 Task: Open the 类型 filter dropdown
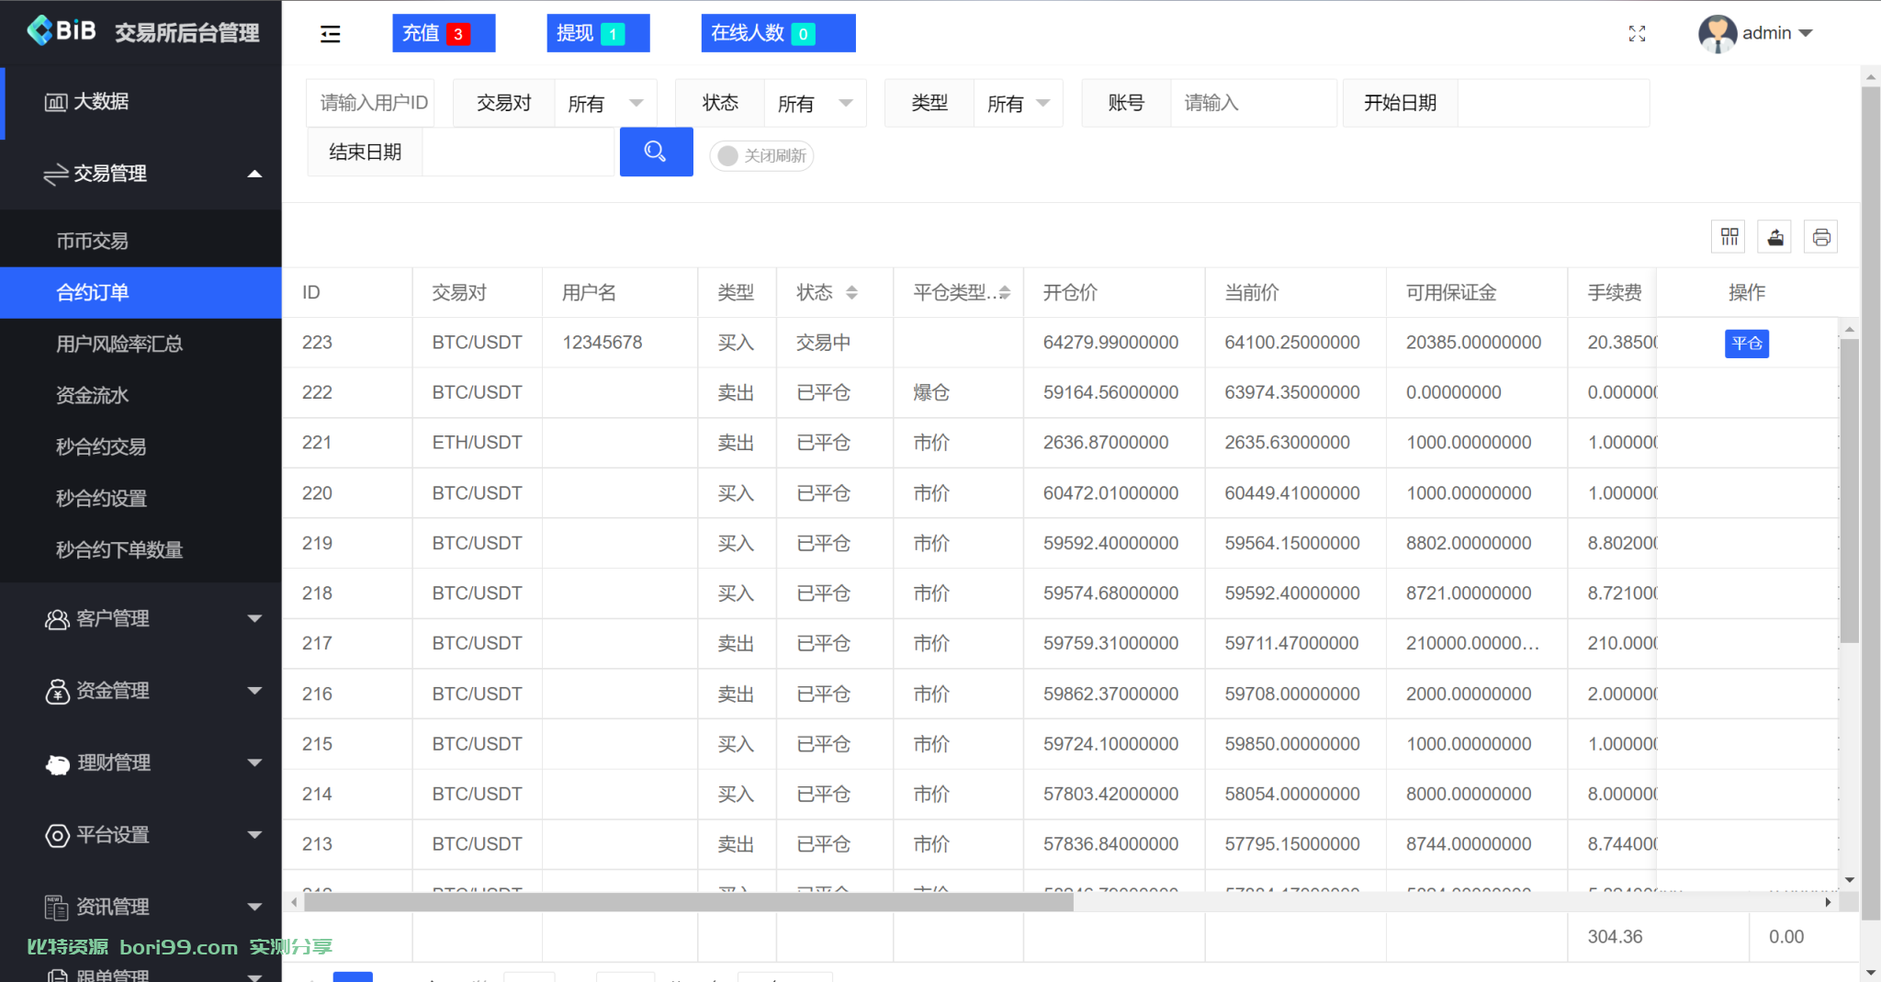pos(1018,103)
